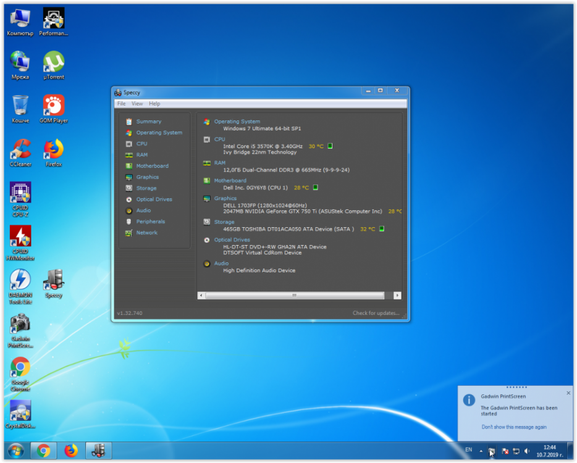The width and height of the screenshot is (577, 463).
Task: Click the Firefox desktop icon
Action: 54,152
